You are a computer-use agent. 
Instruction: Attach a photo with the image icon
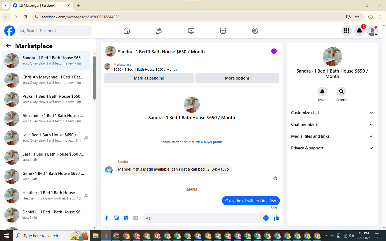(116, 218)
